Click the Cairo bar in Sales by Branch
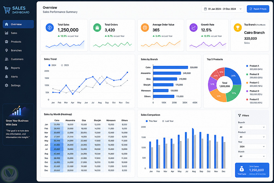This screenshot has height=183, width=274. tap(170, 67)
